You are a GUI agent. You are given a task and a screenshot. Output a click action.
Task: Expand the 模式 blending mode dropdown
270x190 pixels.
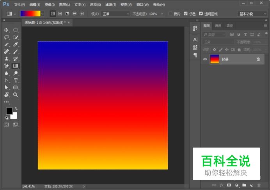tap(115, 14)
